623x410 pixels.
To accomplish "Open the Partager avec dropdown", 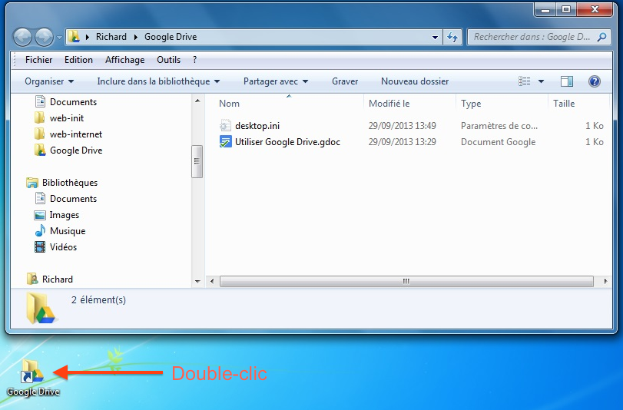I will tap(275, 81).
